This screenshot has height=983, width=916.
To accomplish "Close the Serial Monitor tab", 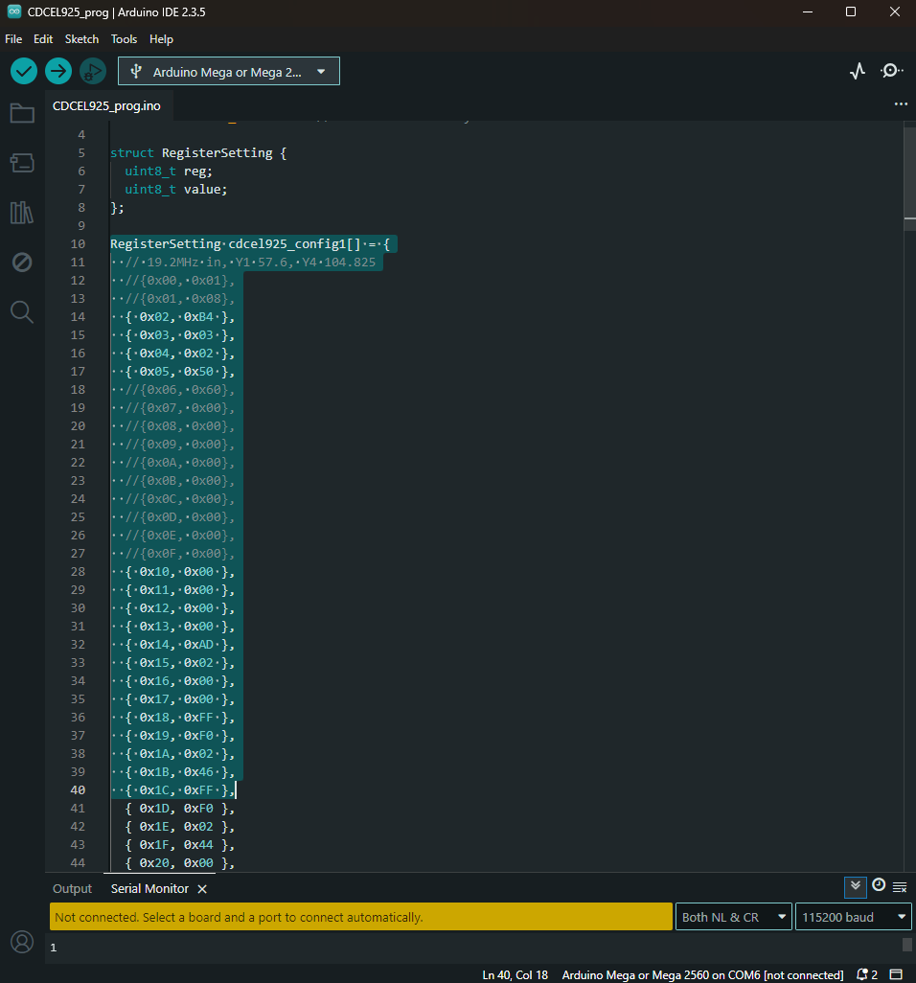I will tap(202, 889).
